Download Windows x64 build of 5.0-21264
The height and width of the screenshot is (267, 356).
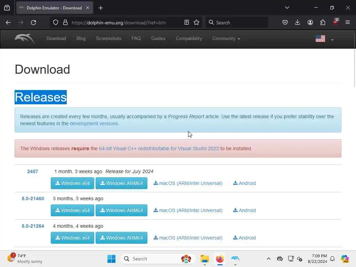[72, 238]
